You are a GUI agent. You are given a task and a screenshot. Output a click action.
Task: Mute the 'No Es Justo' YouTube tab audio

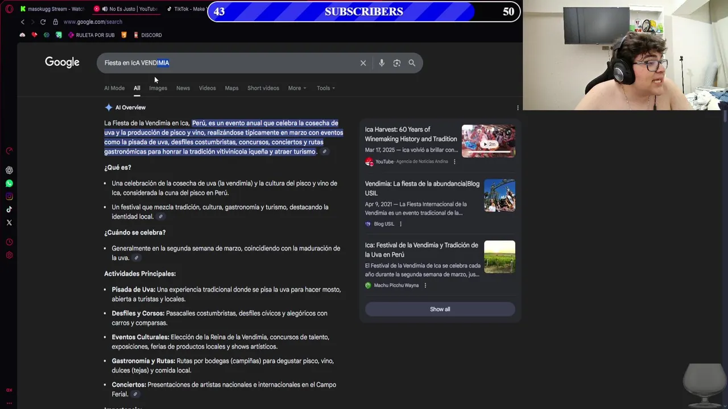point(104,9)
